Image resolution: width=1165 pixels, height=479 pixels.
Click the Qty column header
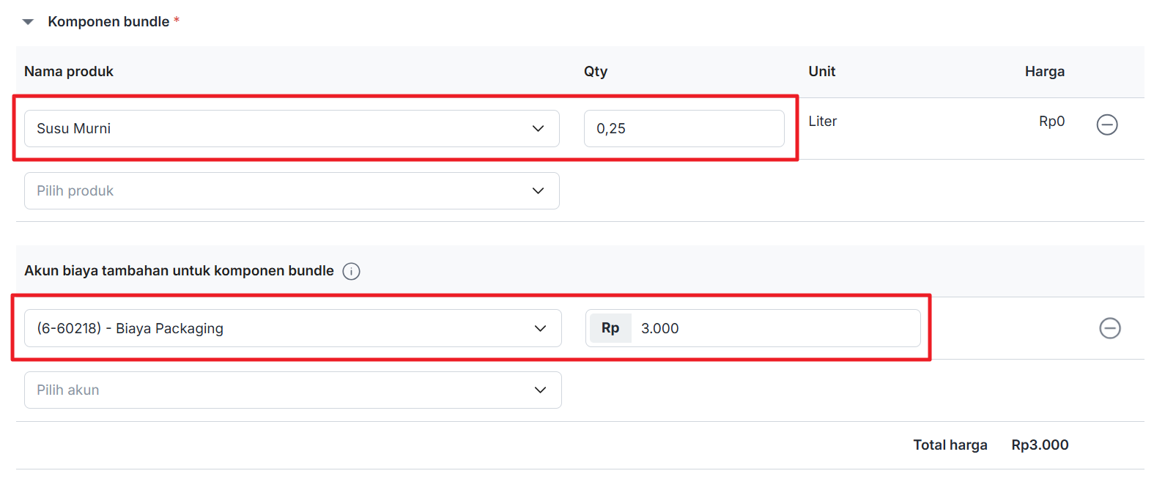pyautogui.click(x=596, y=72)
